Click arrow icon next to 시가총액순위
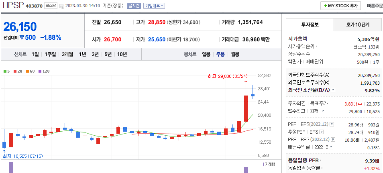 pos(317,47)
